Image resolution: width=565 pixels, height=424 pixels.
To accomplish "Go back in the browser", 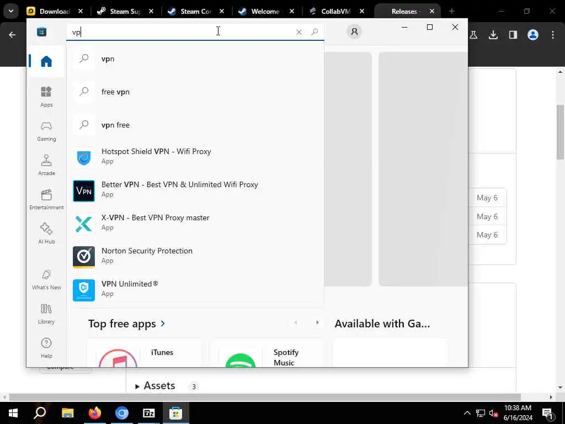I will coord(12,35).
